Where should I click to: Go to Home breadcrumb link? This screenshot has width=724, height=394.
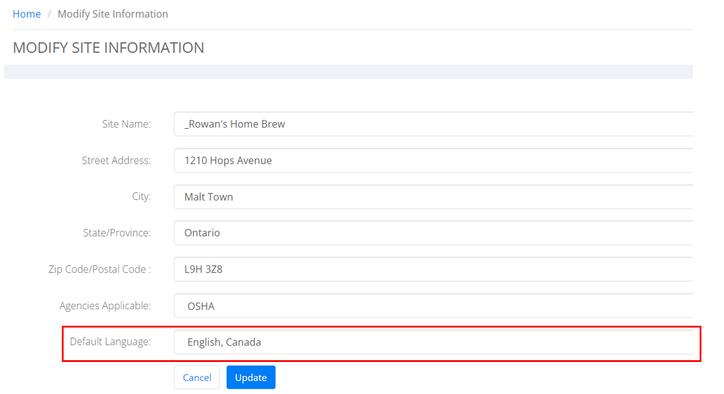(27, 14)
